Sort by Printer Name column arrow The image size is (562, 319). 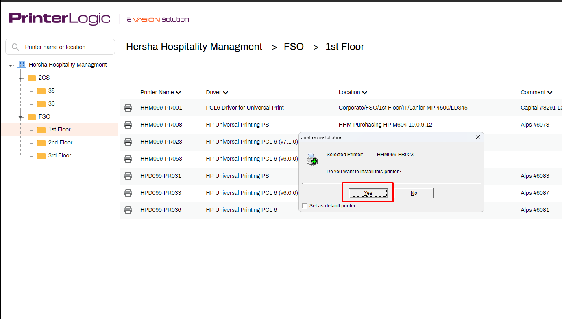178,93
